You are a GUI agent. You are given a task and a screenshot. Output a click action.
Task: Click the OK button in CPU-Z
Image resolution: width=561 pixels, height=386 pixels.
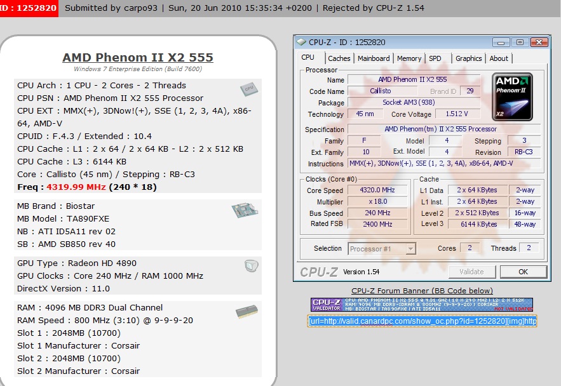coord(524,272)
